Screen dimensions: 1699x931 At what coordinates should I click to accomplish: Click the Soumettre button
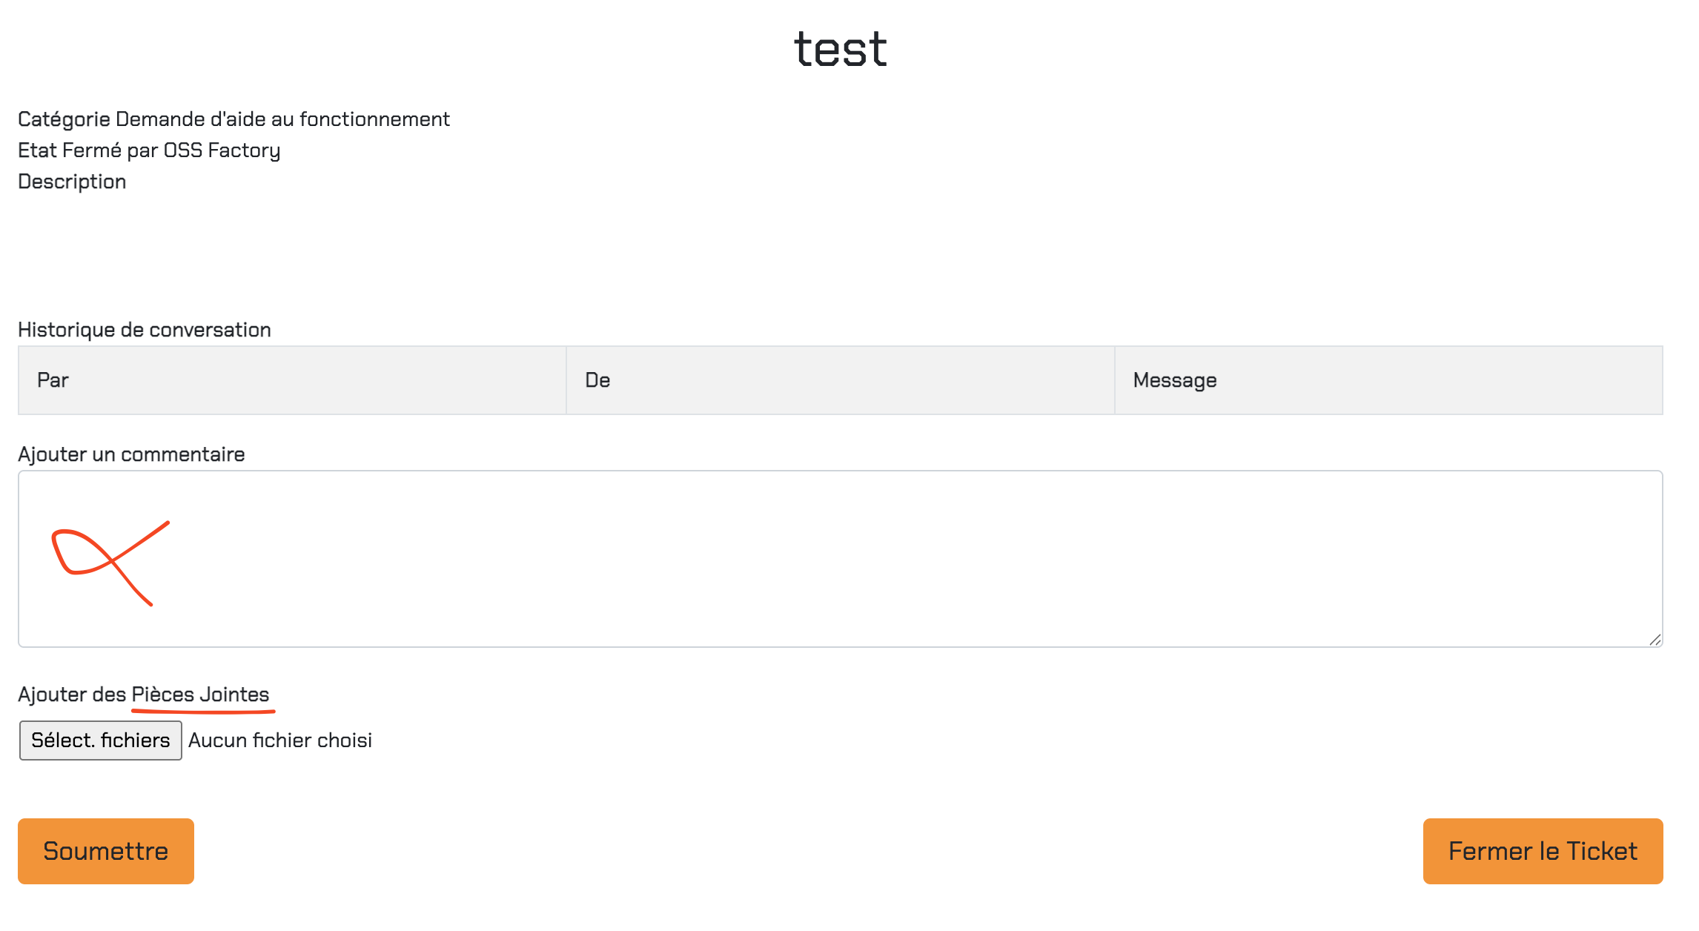point(106,851)
